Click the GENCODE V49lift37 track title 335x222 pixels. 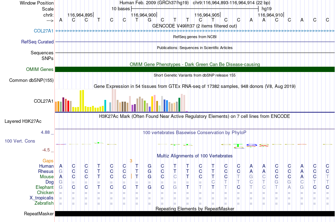click(x=194, y=26)
